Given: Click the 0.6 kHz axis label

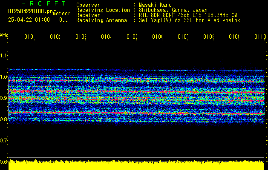Looking at the screenshot, I should pos(3,161).
